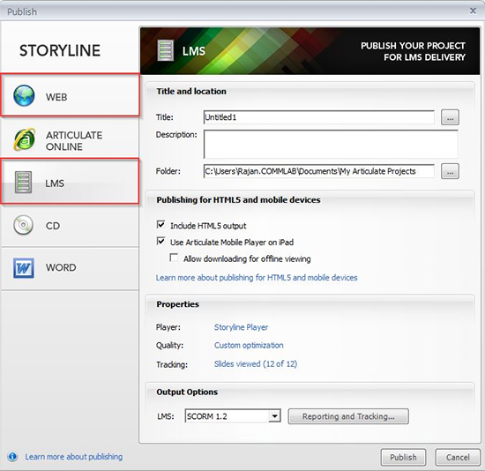This screenshot has height=471, width=485.
Task: Click into the Description text field
Action: [331, 144]
